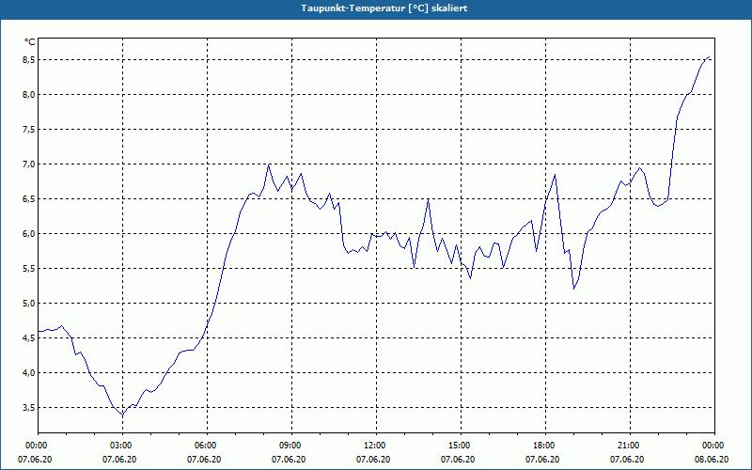Screen dimensions: 752x470
Task: Pick the 15:00 time label
Action: (461, 446)
